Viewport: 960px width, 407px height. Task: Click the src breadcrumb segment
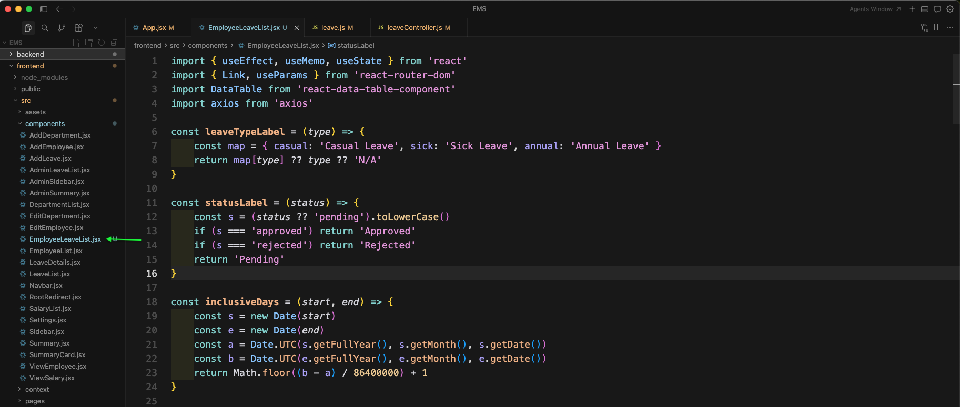175,46
